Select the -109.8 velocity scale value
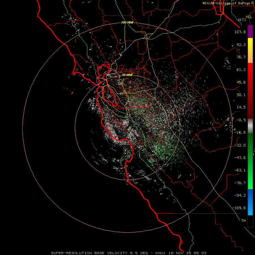 (239, 208)
